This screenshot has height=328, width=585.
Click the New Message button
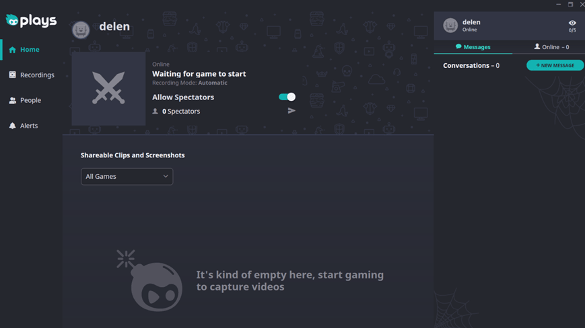pos(555,65)
